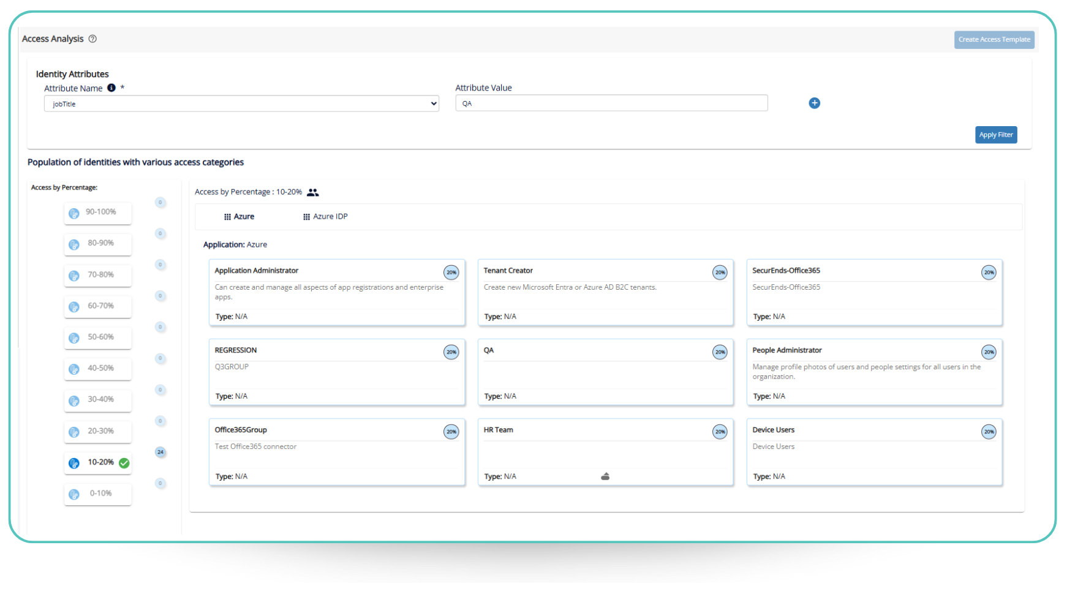
Task: Click the Attribute Name info icon
Action: point(111,88)
